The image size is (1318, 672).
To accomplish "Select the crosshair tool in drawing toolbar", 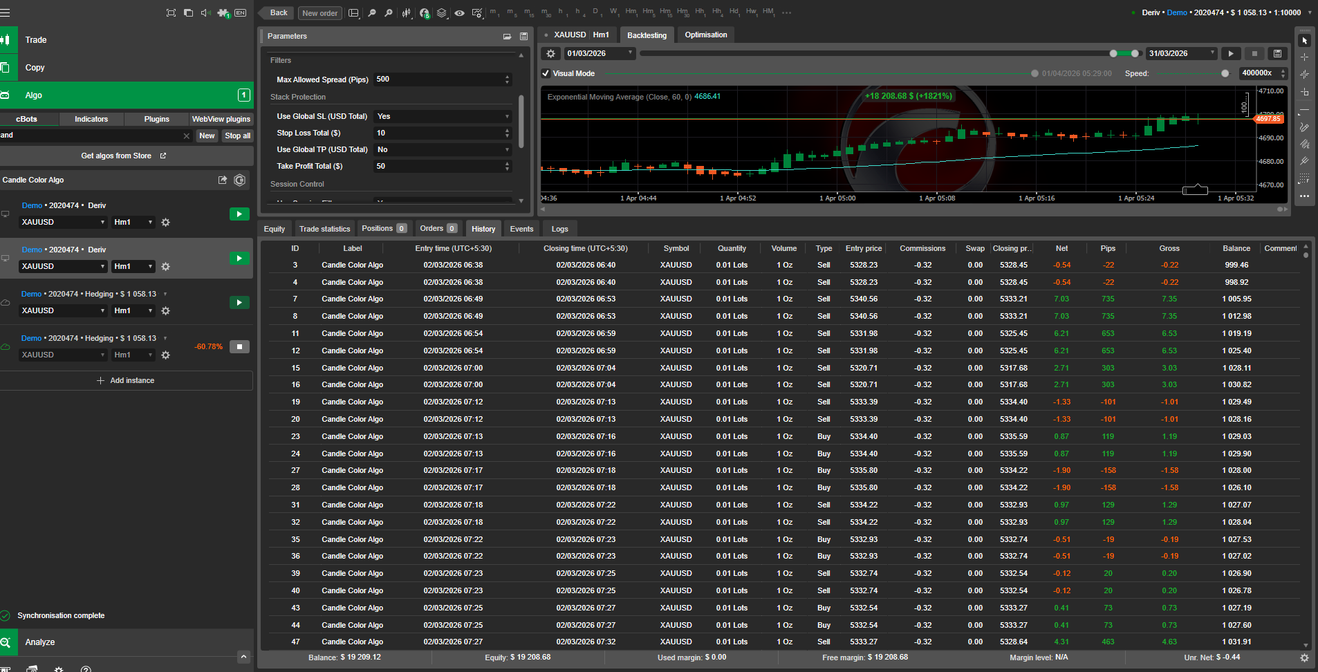I will [x=1304, y=57].
